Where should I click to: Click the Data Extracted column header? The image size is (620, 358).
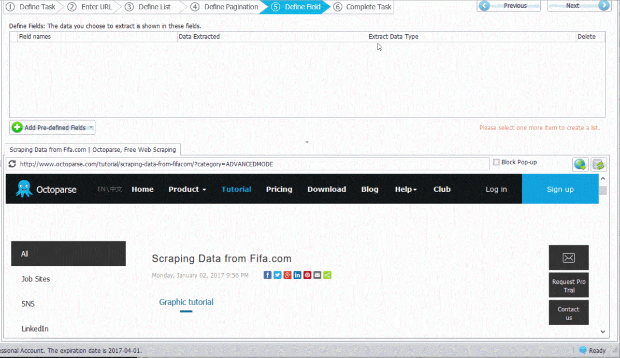pos(272,36)
